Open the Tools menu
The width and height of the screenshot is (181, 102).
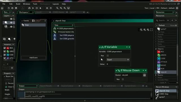click(x=35, y=4)
